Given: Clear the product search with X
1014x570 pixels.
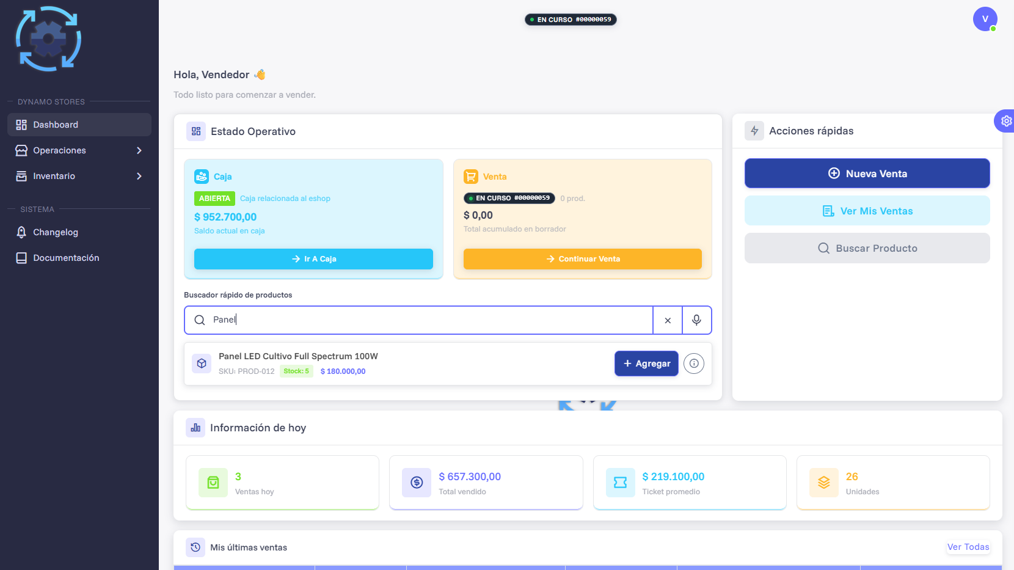Looking at the screenshot, I should 668,320.
